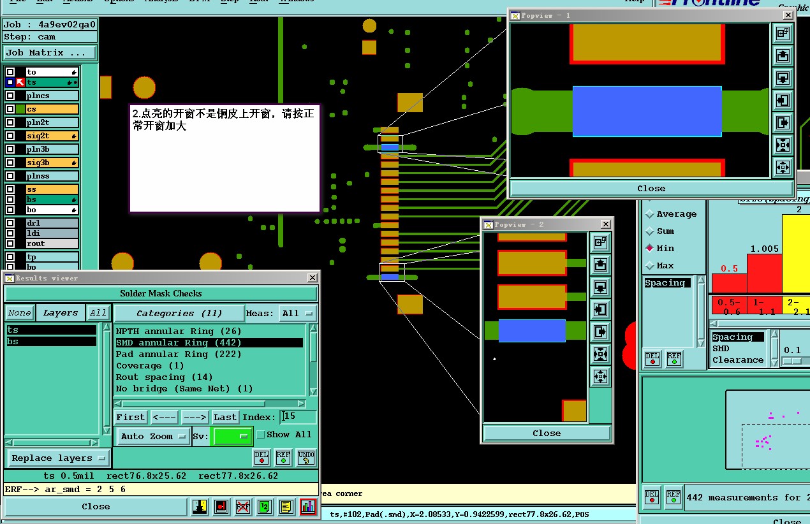Select the Min radio option
The width and height of the screenshot is (810, 524).
click(650, 248)
